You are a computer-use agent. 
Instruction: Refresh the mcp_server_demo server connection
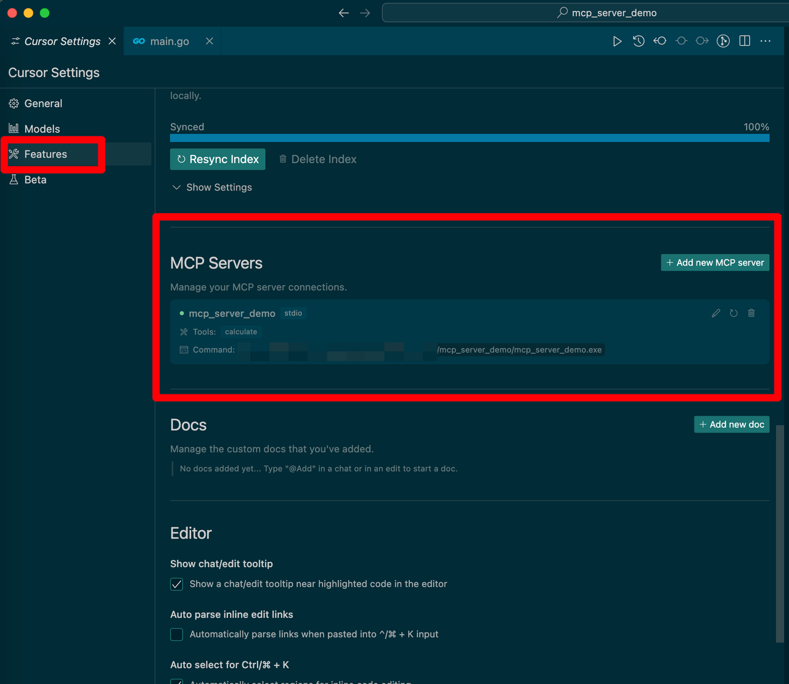click(x=734, y=313)
